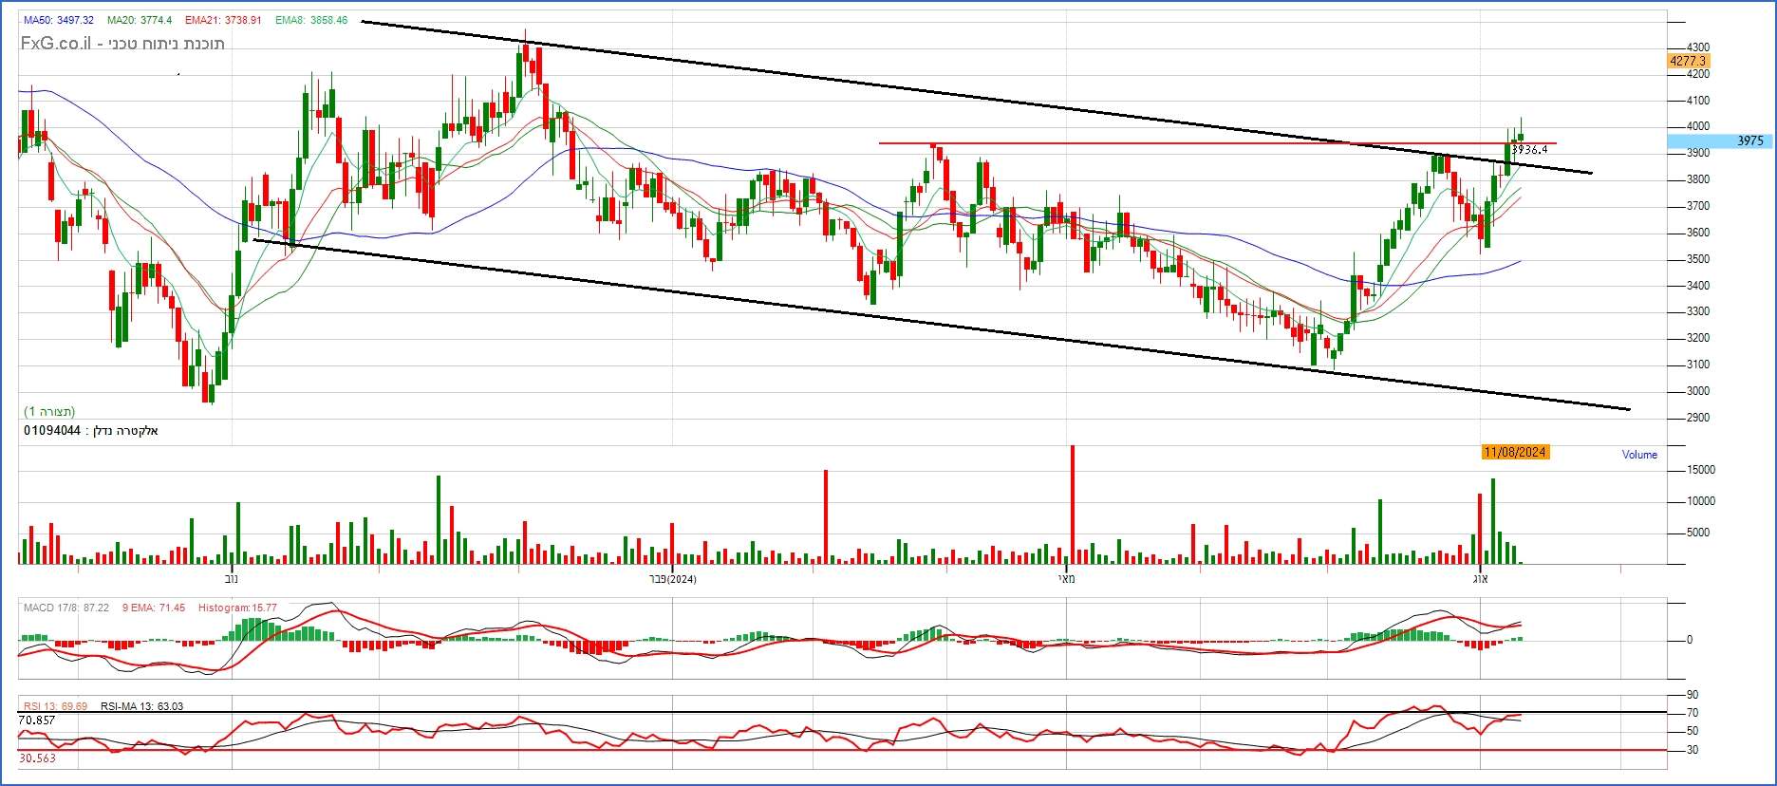The height and width of the screenshot is (786, 1777).
Task: Click the 70.857 overbought level value
Action: click(37, 720)
